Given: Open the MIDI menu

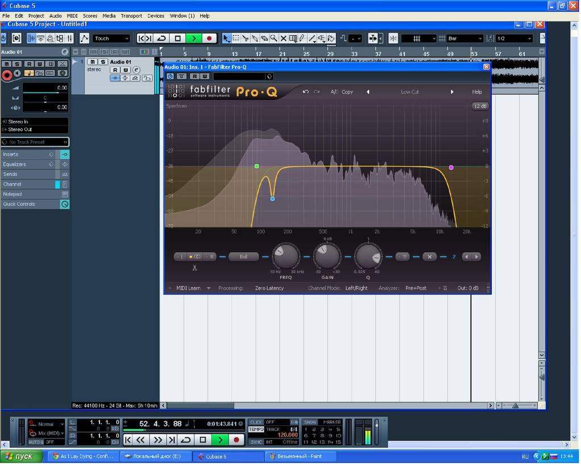Looking at the screenshot, I should (72, 16).
